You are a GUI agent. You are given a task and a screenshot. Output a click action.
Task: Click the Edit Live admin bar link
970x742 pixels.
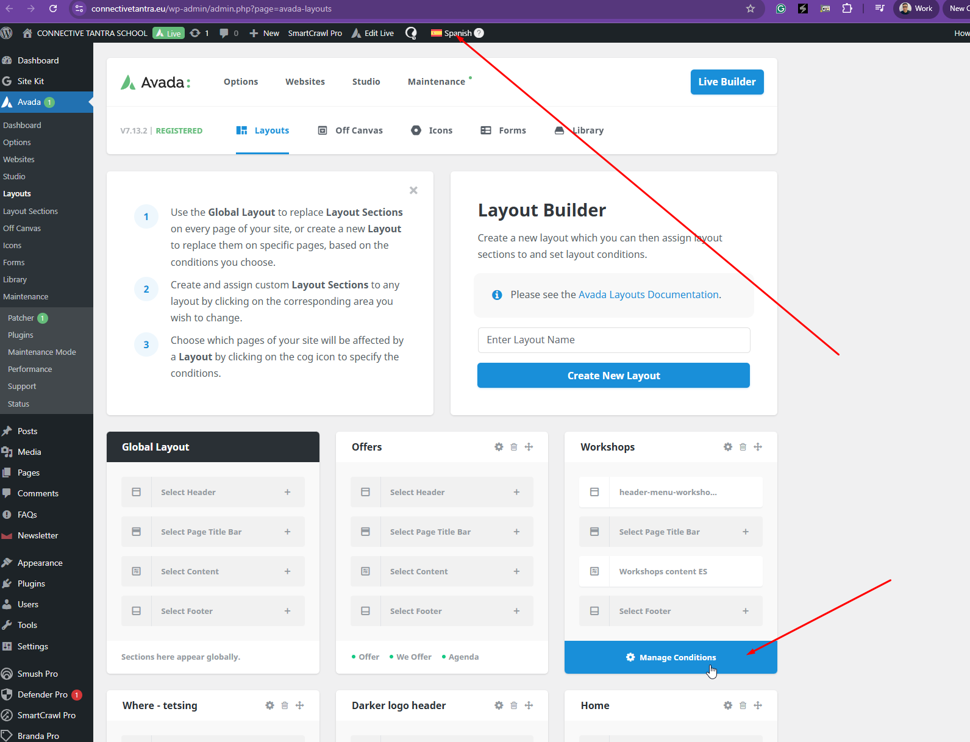coord(373,33)
